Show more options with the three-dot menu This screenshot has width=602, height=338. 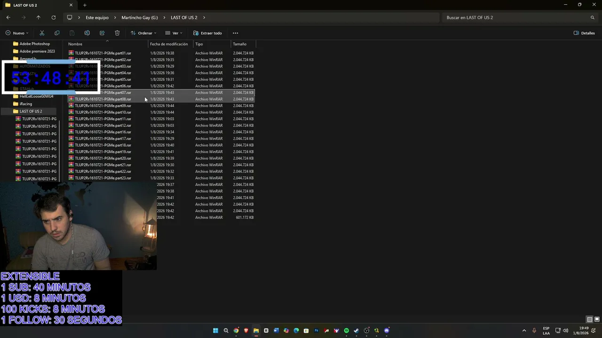pyautogui.click(x=235, y=33)
